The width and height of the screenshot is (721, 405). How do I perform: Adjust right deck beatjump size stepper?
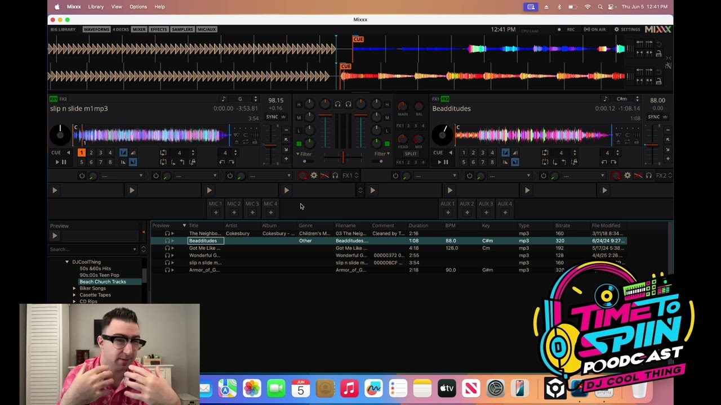[617, 152]
